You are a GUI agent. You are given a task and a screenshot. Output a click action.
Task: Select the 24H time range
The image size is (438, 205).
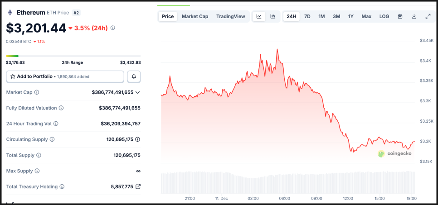(x=292, y=16)
